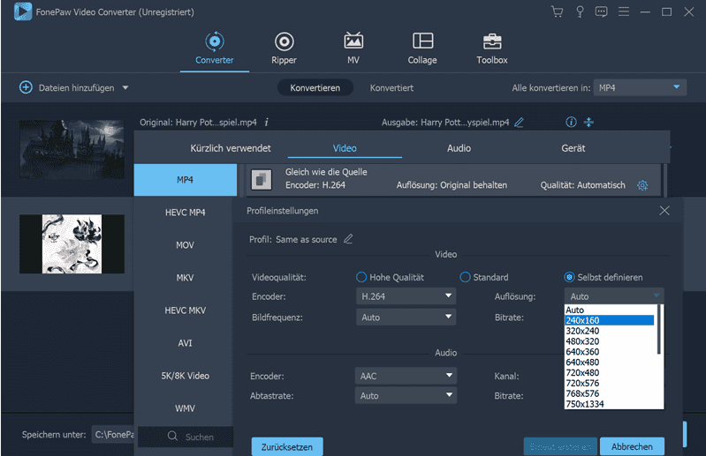Image resolution: width=706 pixels, height=456 pixels.
Task: Choose 720x480 resolution
Action: [610, 372]
